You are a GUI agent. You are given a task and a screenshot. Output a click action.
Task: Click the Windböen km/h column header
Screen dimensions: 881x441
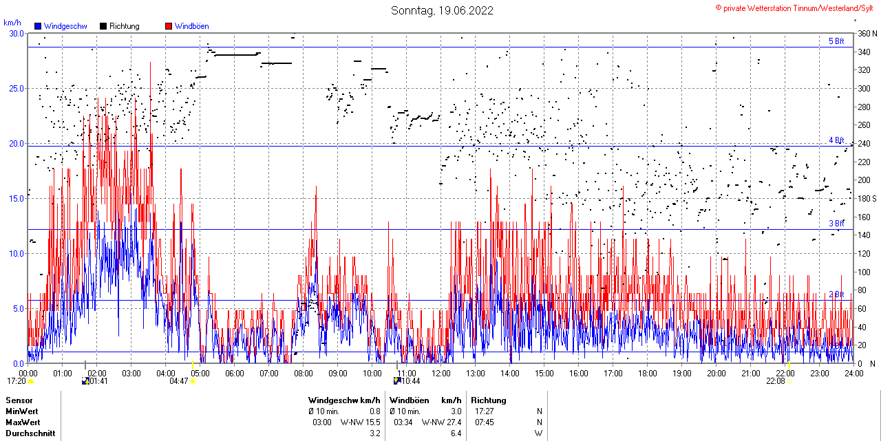425,400
